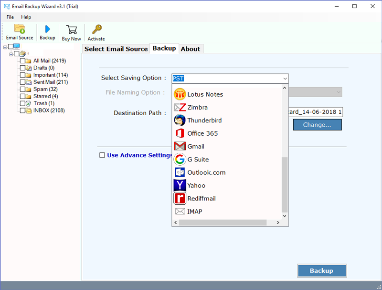This screenshot has width=382, height=290.
Task: Pick the Rediffmail red icon
Action: [180, 199]
